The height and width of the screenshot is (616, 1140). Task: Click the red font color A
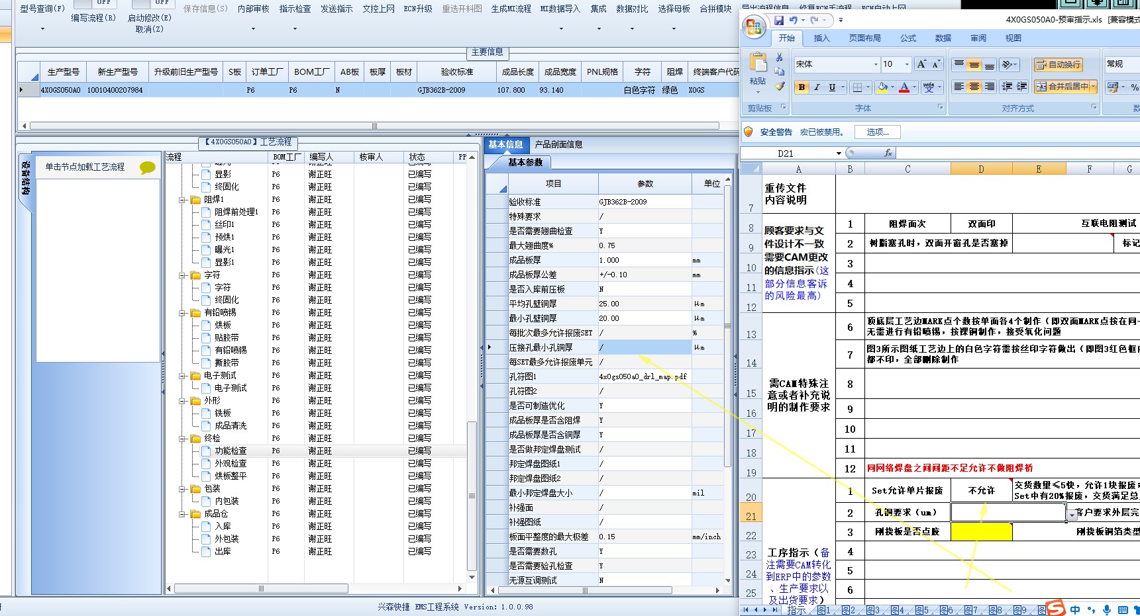(904, 87)
